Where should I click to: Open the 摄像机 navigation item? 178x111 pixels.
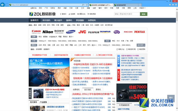click(x=69, y=20)
